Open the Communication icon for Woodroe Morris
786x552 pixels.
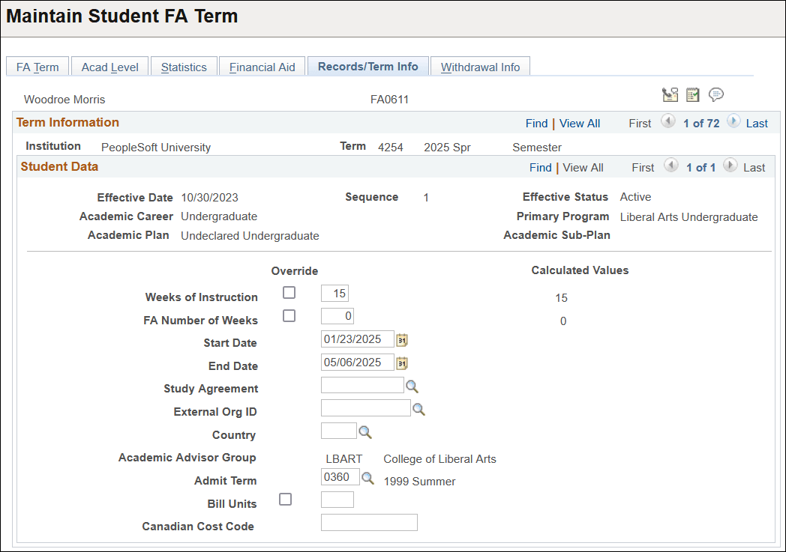pos(670,94)
